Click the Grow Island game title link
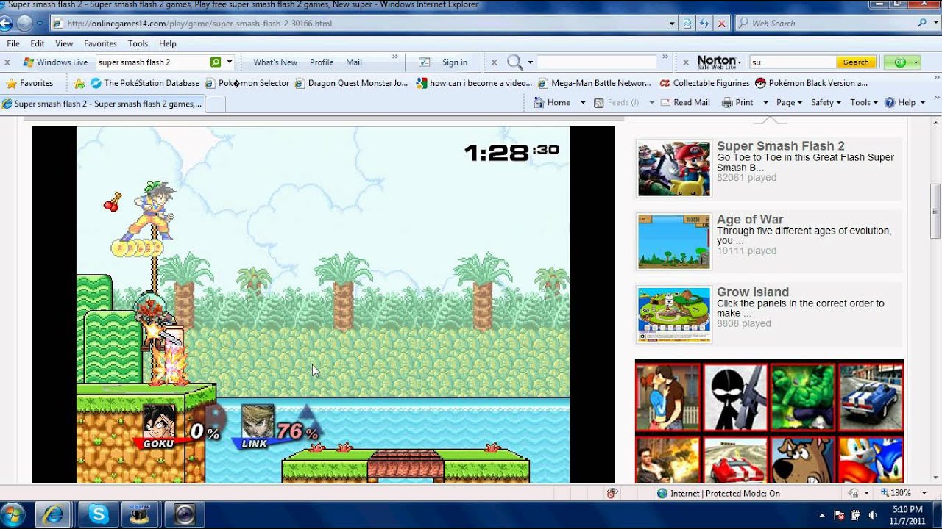 (753, 292)
